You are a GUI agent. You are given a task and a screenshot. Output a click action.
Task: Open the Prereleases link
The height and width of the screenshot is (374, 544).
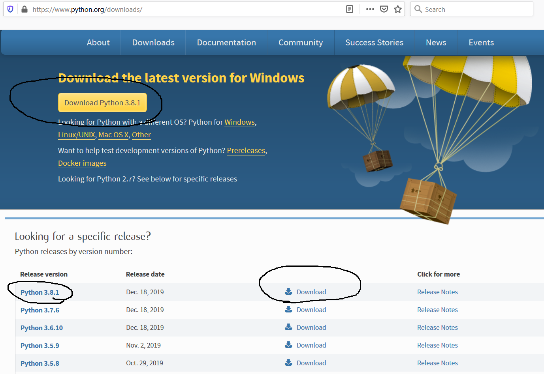[x=246, y=151]
